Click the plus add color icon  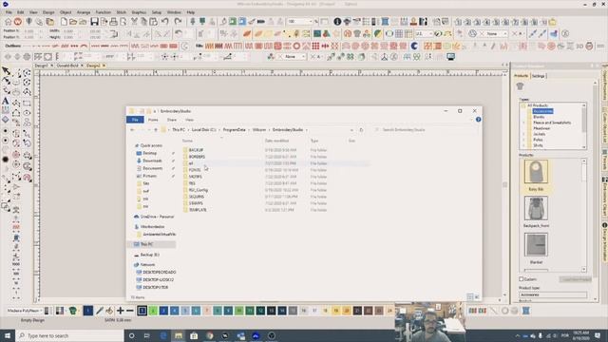pyautogui.click(x=121, y=311)
